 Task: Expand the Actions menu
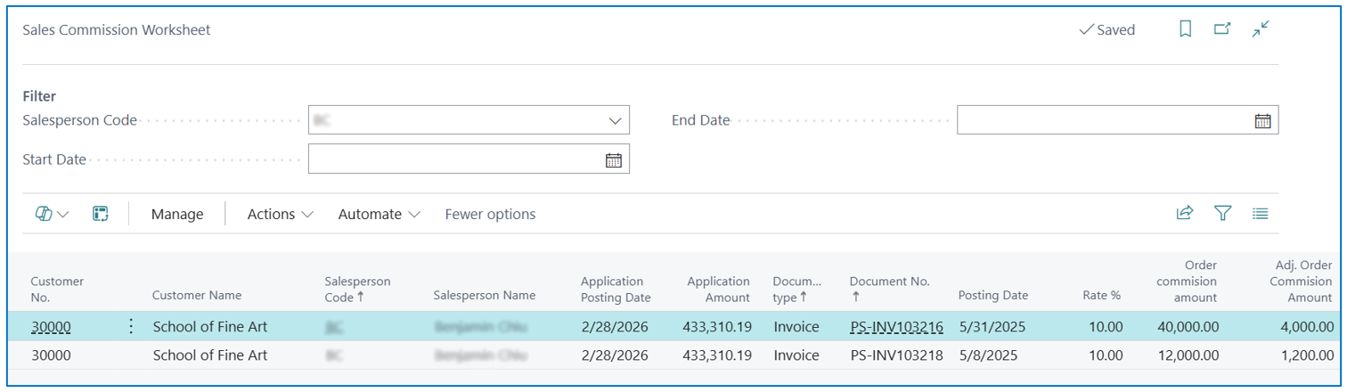click(281, 214)
